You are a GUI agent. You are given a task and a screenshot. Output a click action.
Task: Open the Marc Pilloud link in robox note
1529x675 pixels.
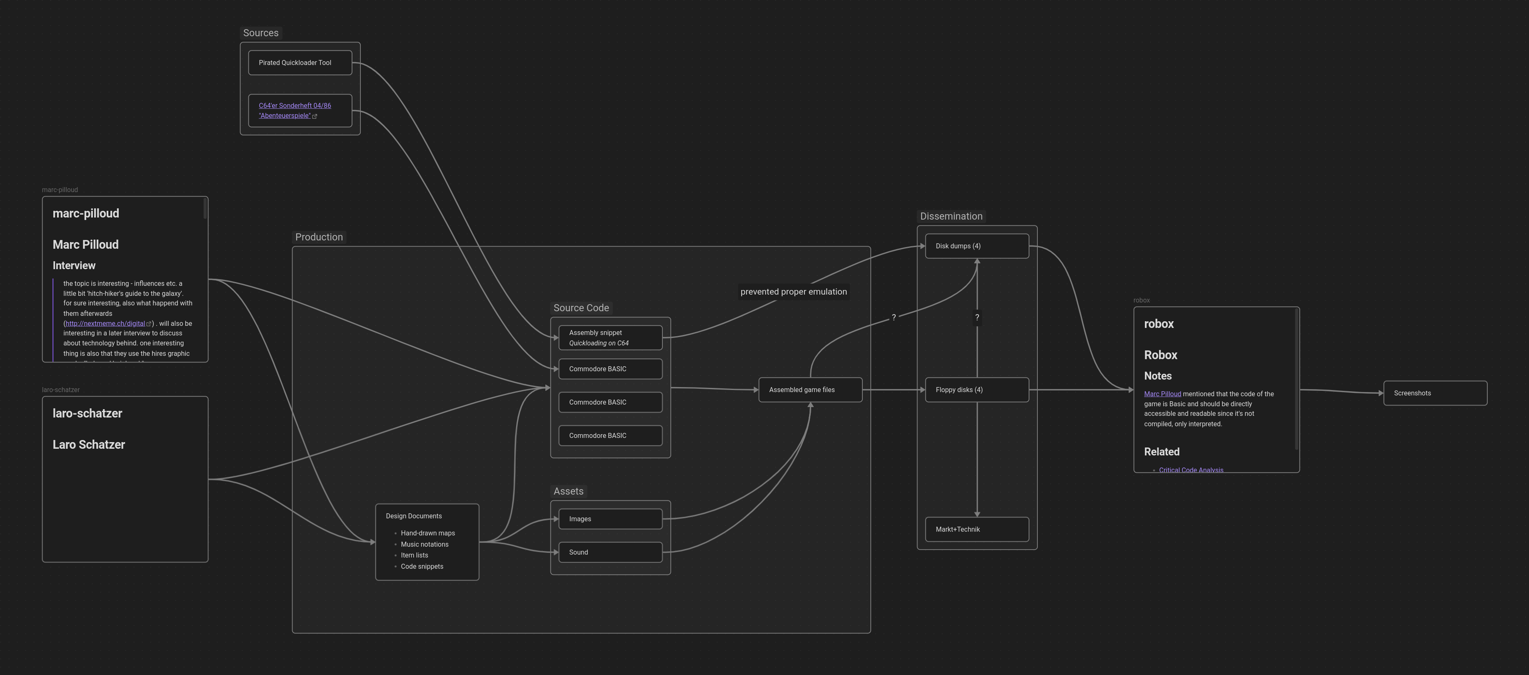pyautogui.click(x=1162, y=394)
